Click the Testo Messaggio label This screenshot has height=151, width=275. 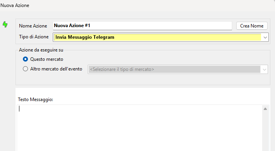pos(35,100)
